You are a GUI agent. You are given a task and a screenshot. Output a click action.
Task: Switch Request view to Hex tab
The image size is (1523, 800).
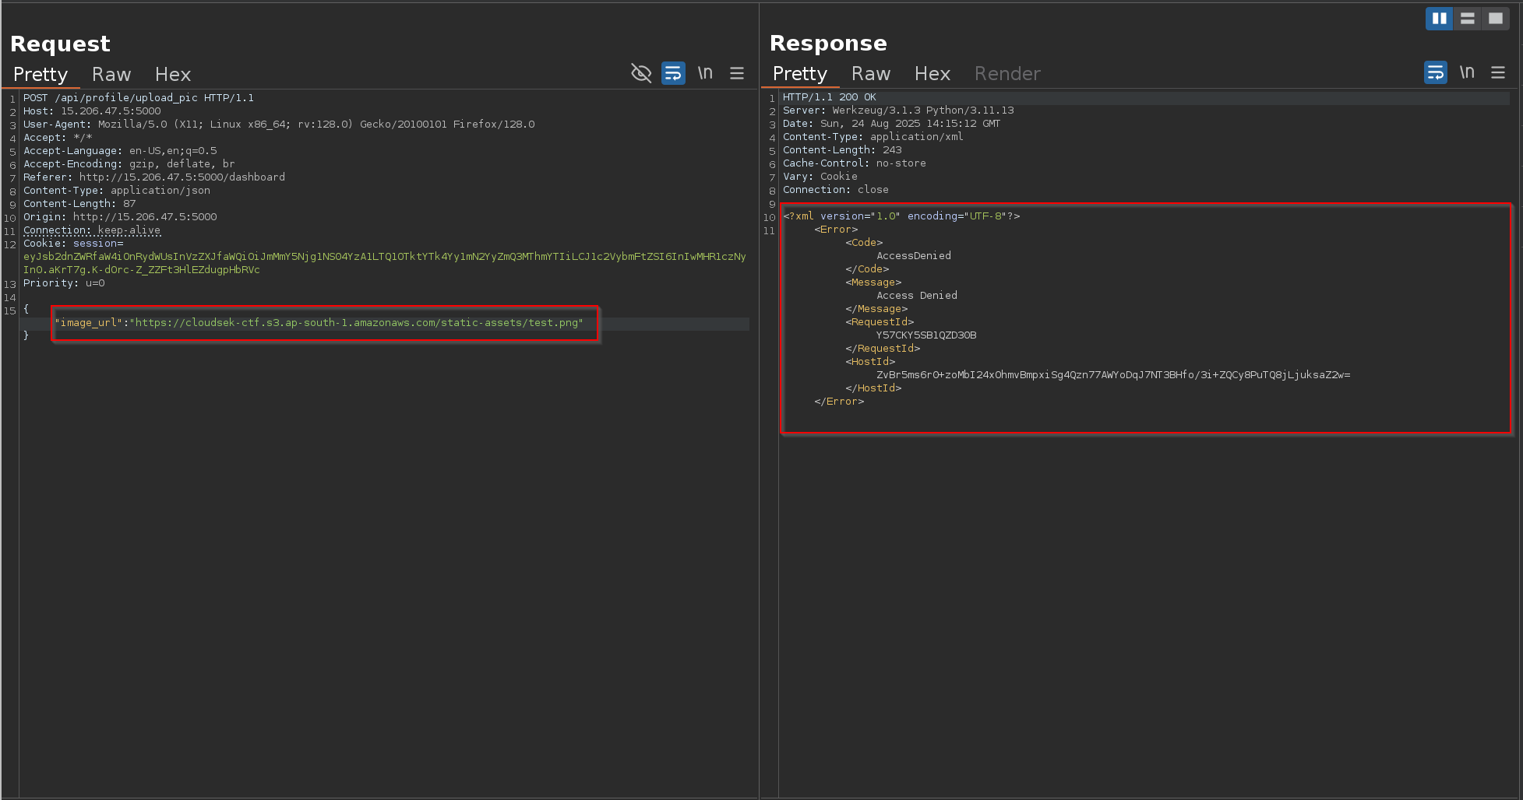[172, 75]
